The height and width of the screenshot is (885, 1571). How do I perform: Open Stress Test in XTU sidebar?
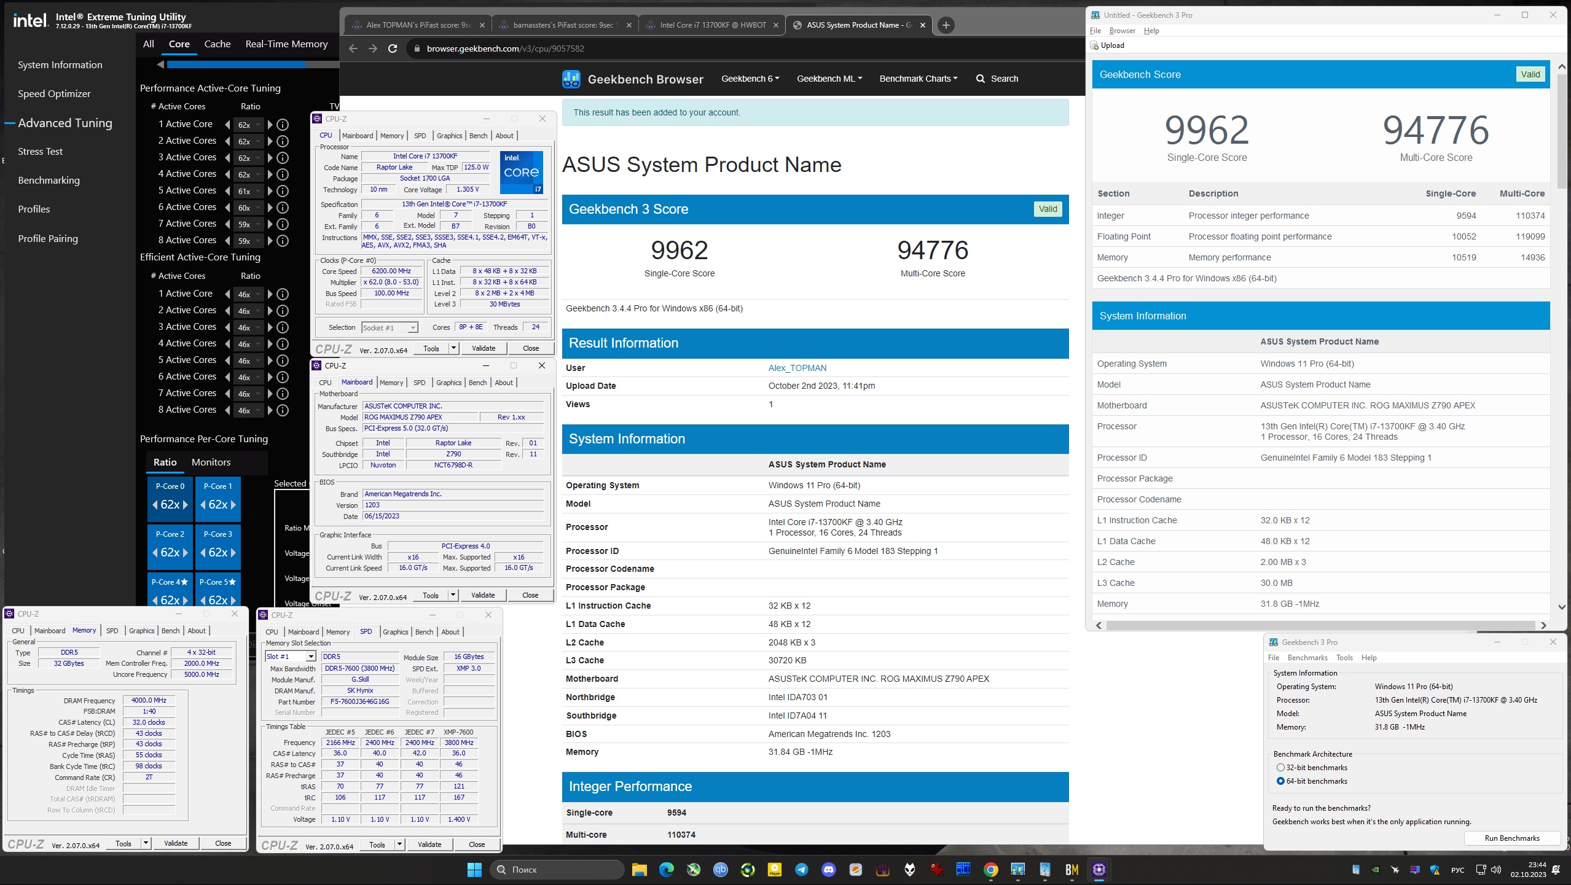(x=40, y=152)
